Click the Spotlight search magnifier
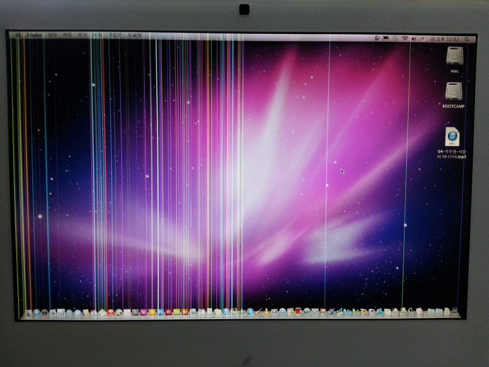This screenshot has height=367, width=489. [x=467, y=39]
